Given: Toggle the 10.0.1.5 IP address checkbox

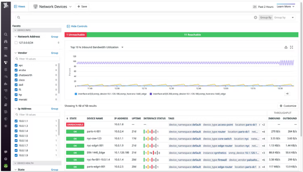Looking at the screenshot, I should 16,136.
